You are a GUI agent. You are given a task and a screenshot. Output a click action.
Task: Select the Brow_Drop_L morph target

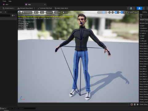click(144, 56)
